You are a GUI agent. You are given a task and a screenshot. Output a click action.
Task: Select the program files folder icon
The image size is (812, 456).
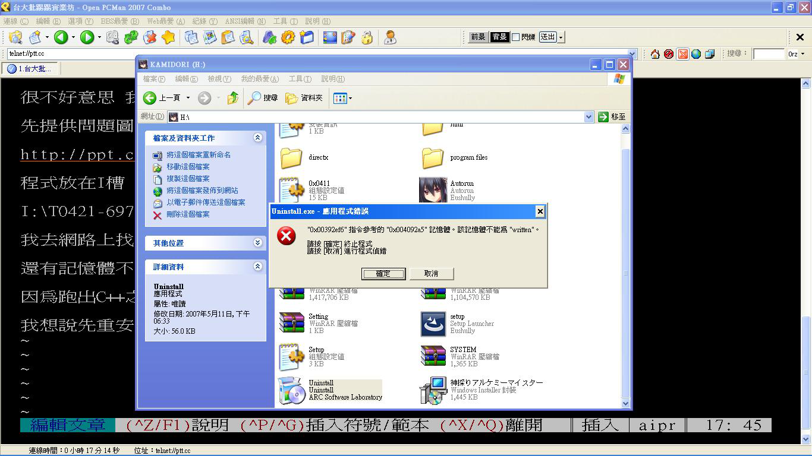(433, 158)
